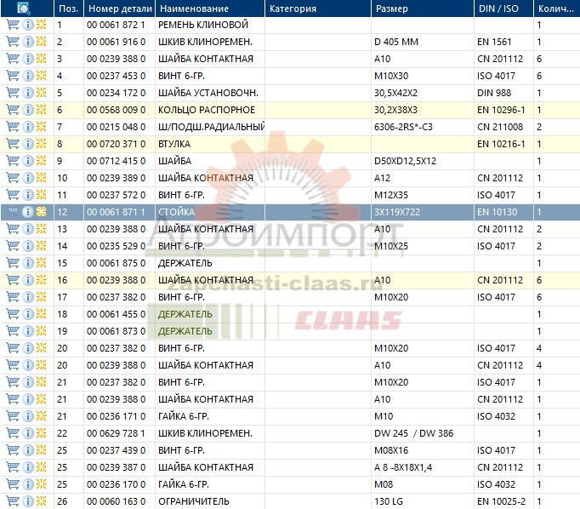
Task: Select ISO 4032 in M08 nut row
Action: 496,484
